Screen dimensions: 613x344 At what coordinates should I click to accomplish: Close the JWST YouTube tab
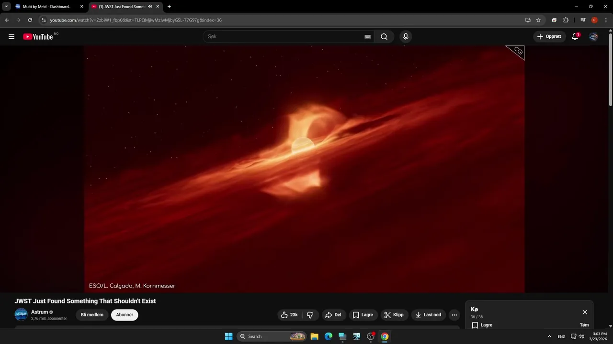[x=158, y=7]
